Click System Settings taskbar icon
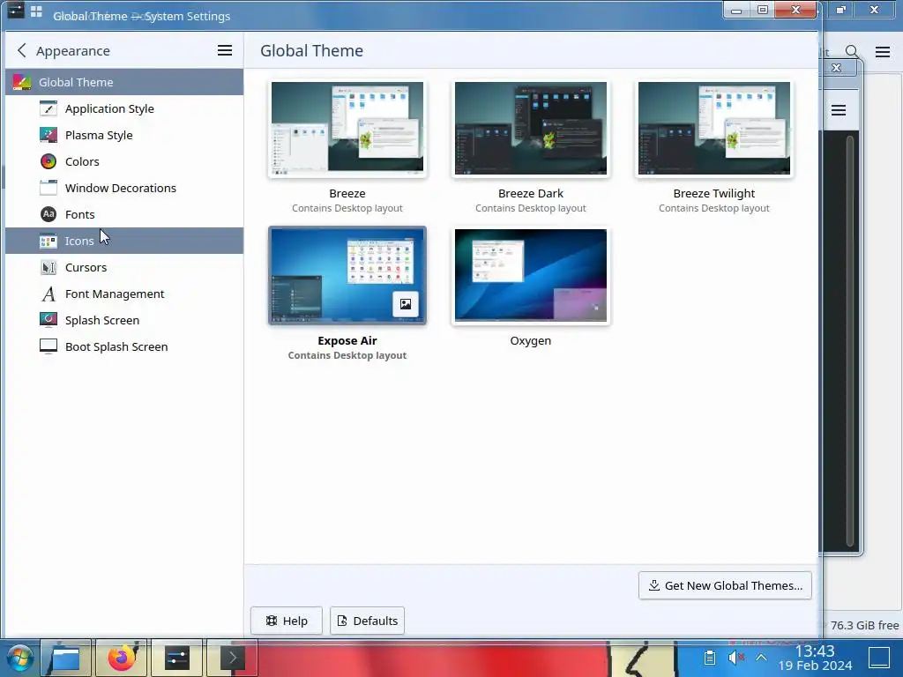Image resolution: width=903 pixels, height=677 pixels. (x=176, y=658)
